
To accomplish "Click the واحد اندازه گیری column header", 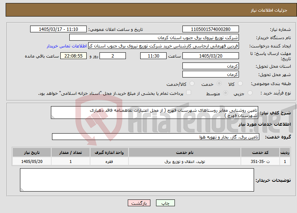I will [109, 152].
